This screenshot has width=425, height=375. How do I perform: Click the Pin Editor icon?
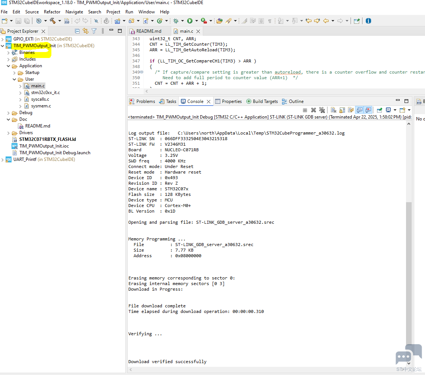[357, 21]
